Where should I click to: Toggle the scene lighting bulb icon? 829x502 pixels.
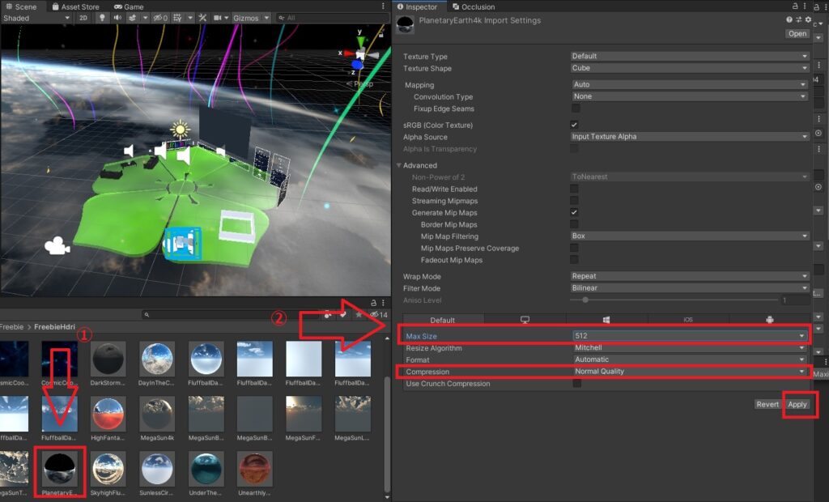point(102,18)
